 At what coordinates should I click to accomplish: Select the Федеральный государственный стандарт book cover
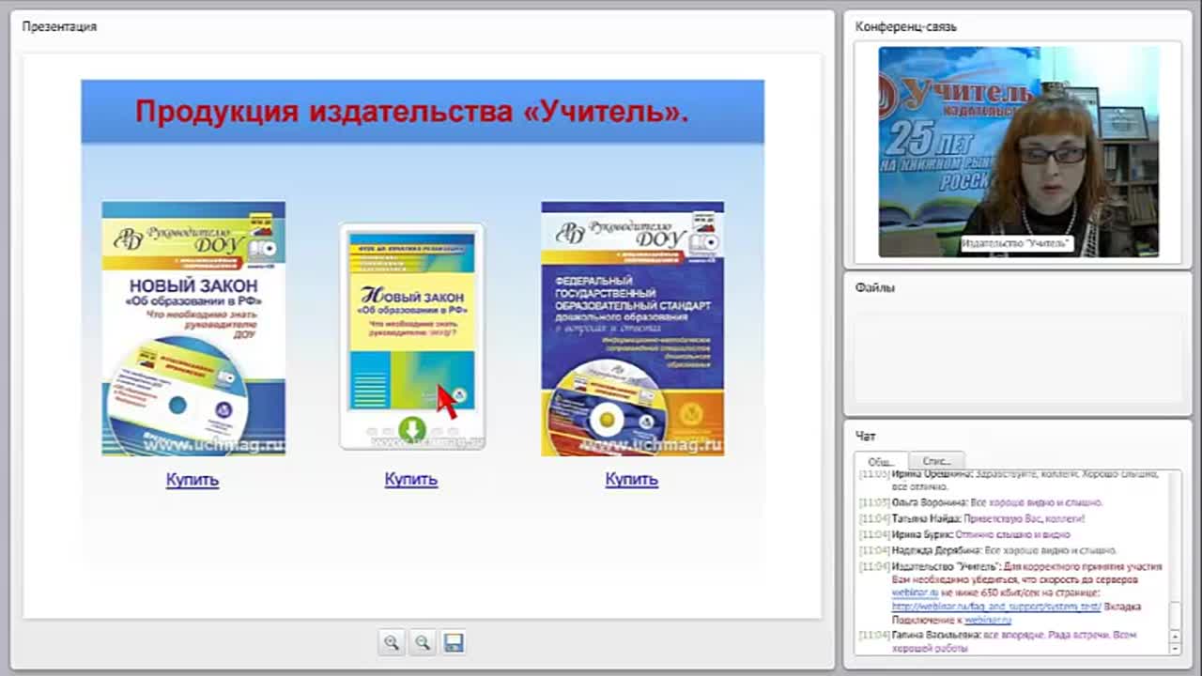[x=632, y=329]
